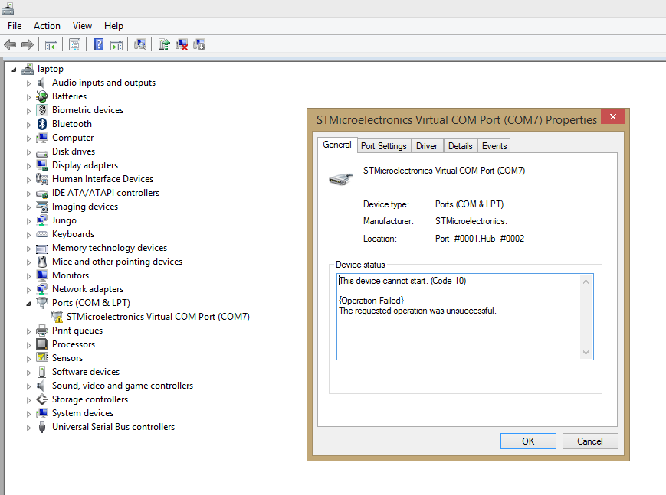Select the Bluetooth category icon

[x=42, y=124]
